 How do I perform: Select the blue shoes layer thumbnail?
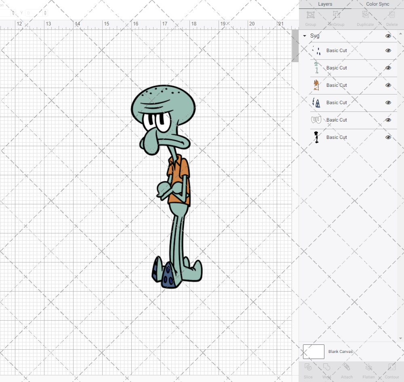[x=316, y=103]
